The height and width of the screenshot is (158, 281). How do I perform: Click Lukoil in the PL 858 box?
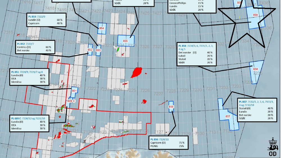(x=182, y=56)
